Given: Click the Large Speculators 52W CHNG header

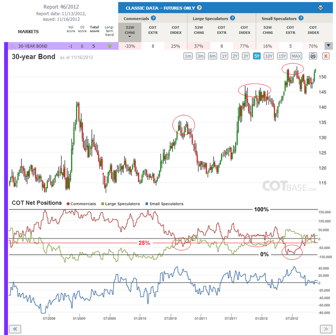Looking at the screenshot, I should (199, 30).
